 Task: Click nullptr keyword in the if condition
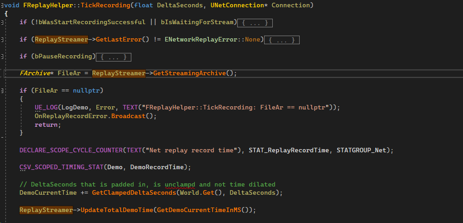pyautogui.click(x=86, y=90)
